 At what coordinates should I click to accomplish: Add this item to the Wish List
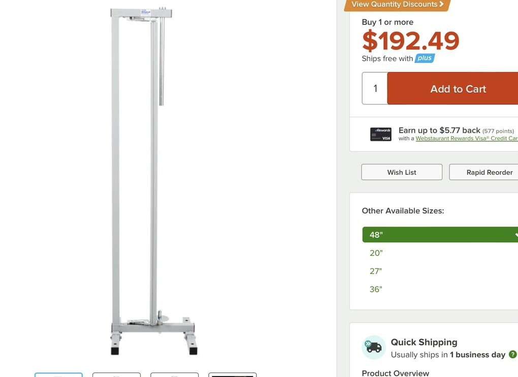tap(401, 172)
